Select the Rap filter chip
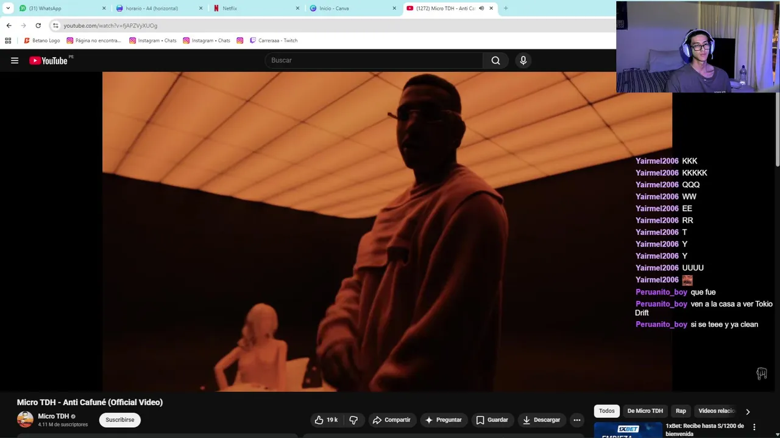Image resolution: width=780 pixels, height=438 pixels. pos(681,411)
